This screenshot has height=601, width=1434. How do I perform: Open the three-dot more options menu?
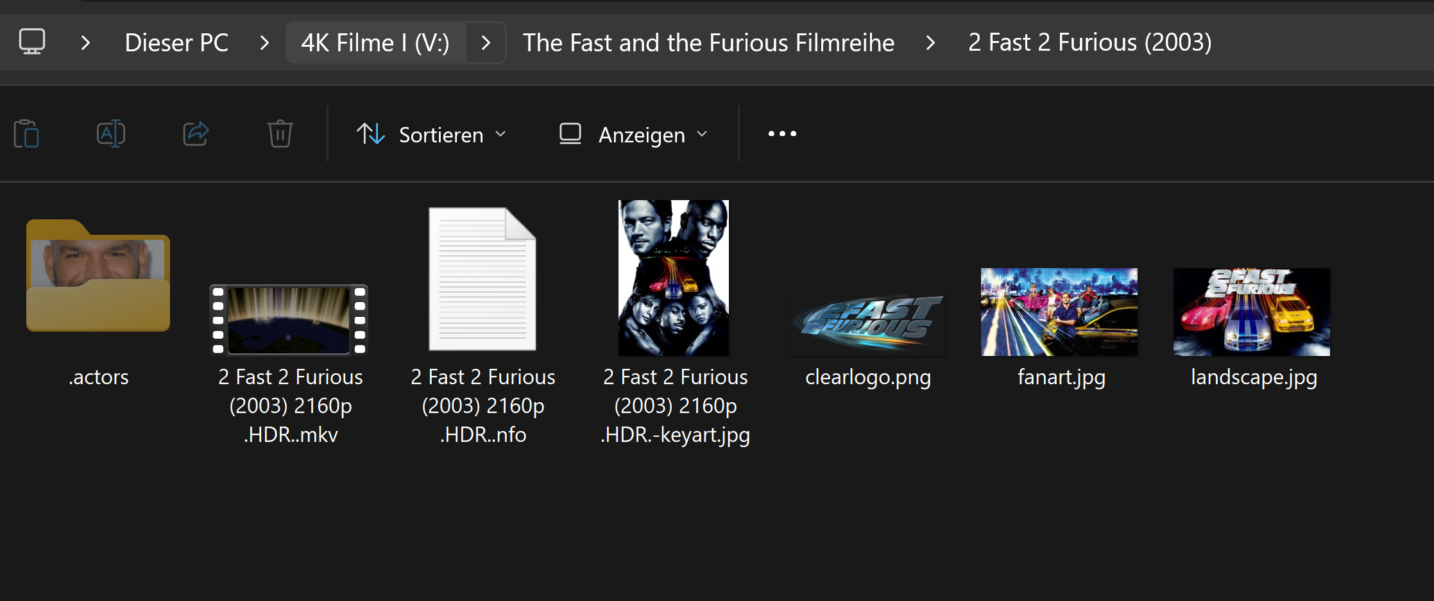pyautogui.click(x=782, y=133)
